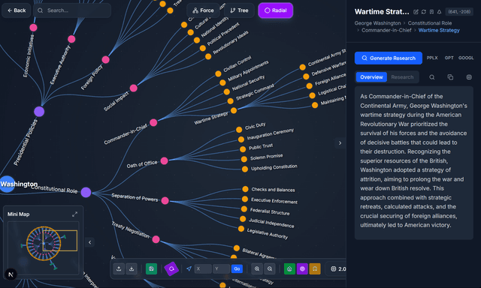Open the Overview tab
The image size is (481, 288).
click(x=371, y=77)
